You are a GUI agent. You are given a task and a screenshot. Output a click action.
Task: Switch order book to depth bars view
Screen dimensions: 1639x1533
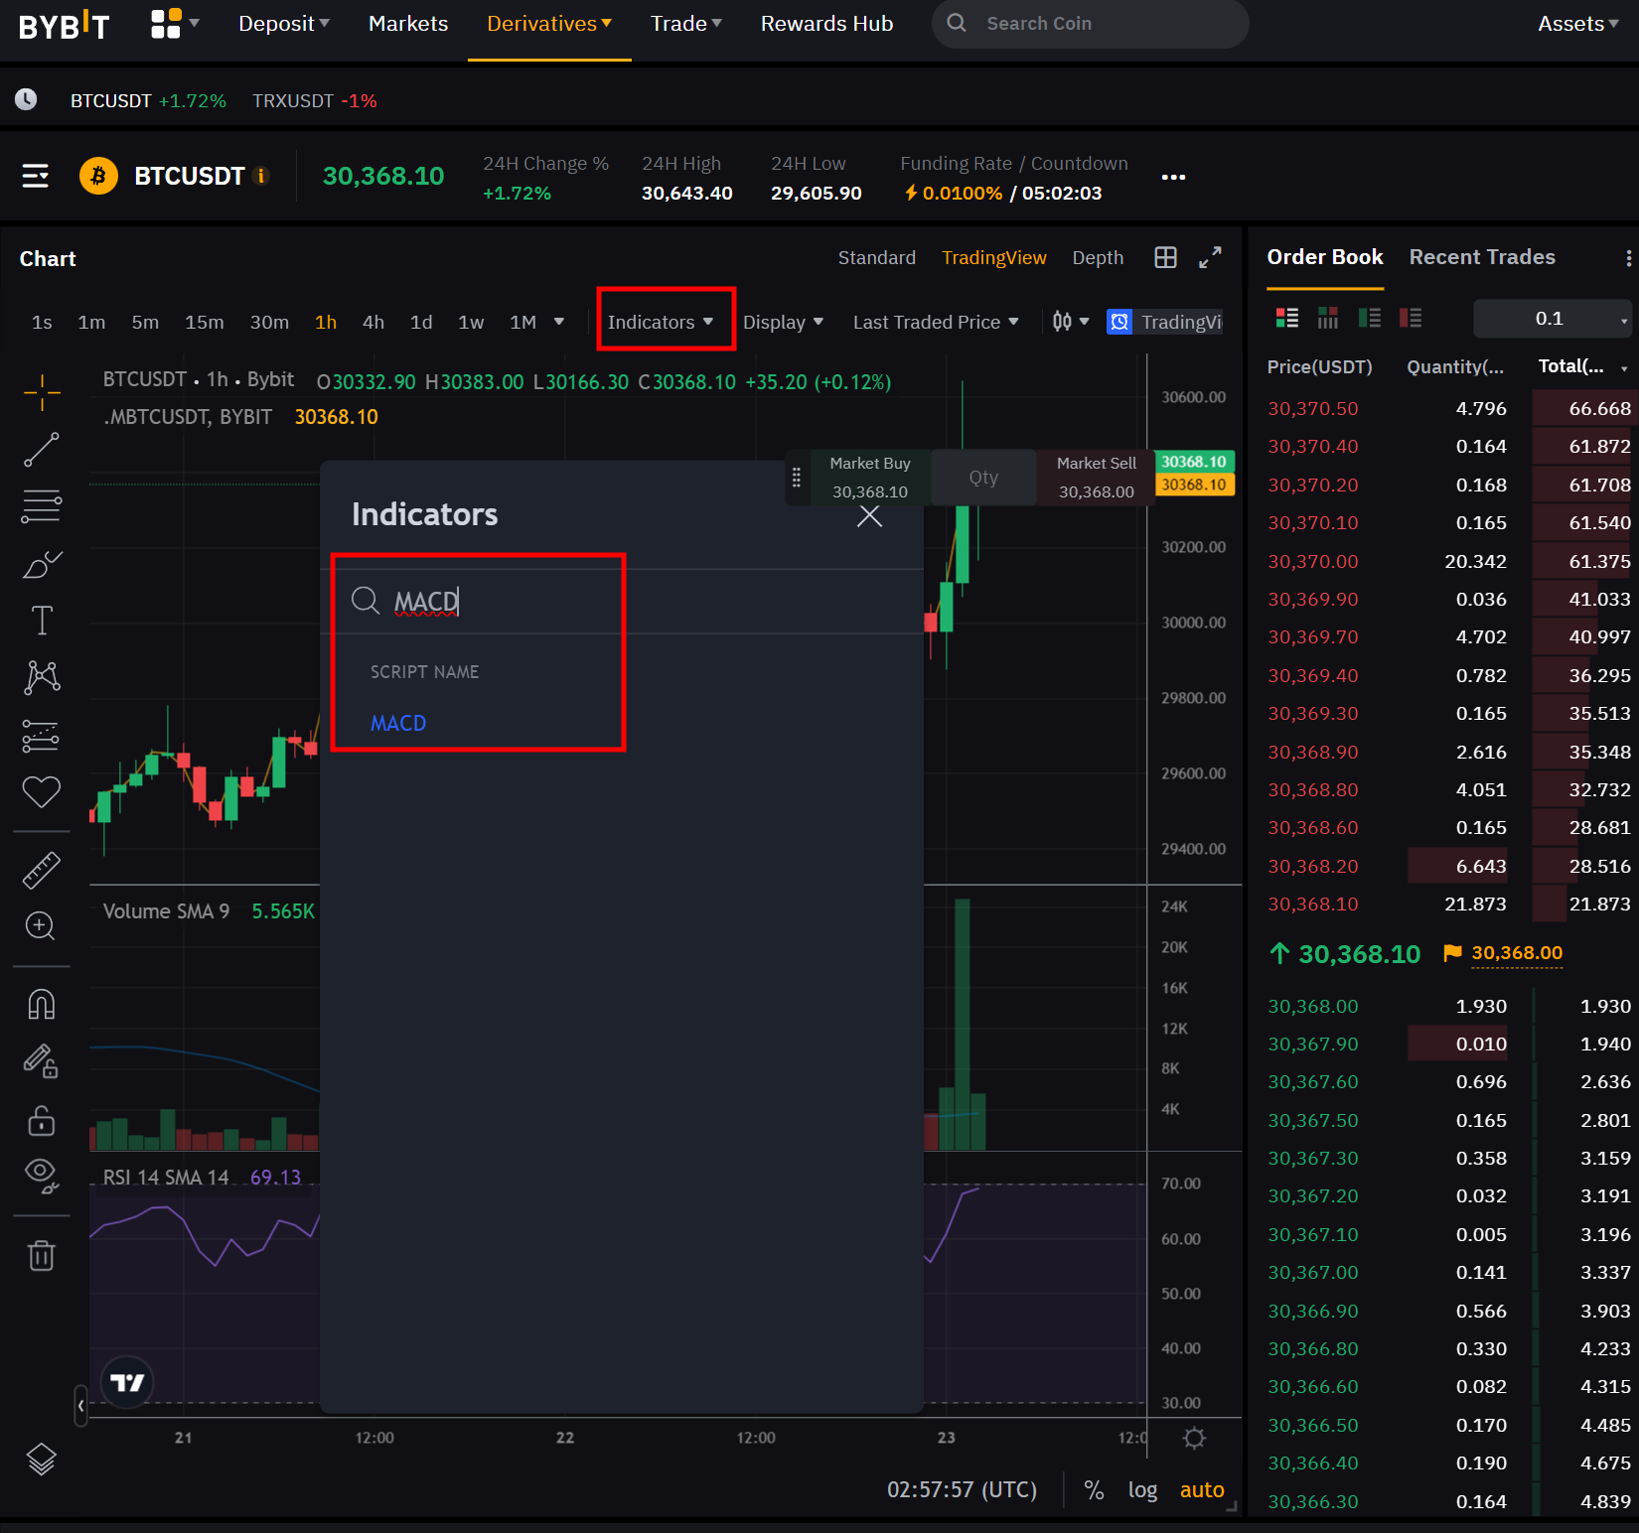pos(1328,318)
